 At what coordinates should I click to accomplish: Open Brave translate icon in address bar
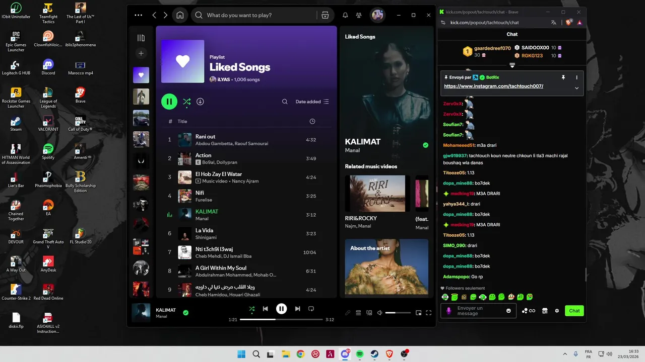(554, 23)
